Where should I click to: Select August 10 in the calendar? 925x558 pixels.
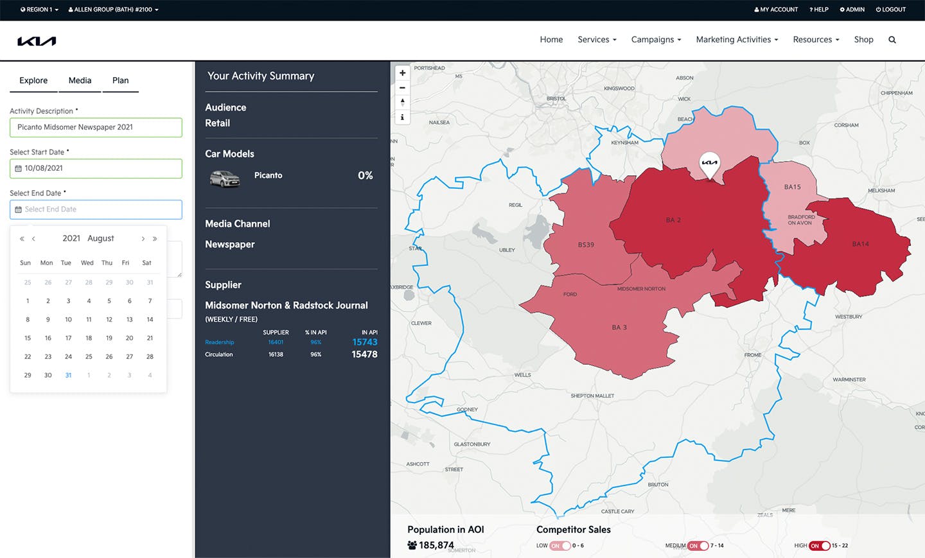coord(68,320)
